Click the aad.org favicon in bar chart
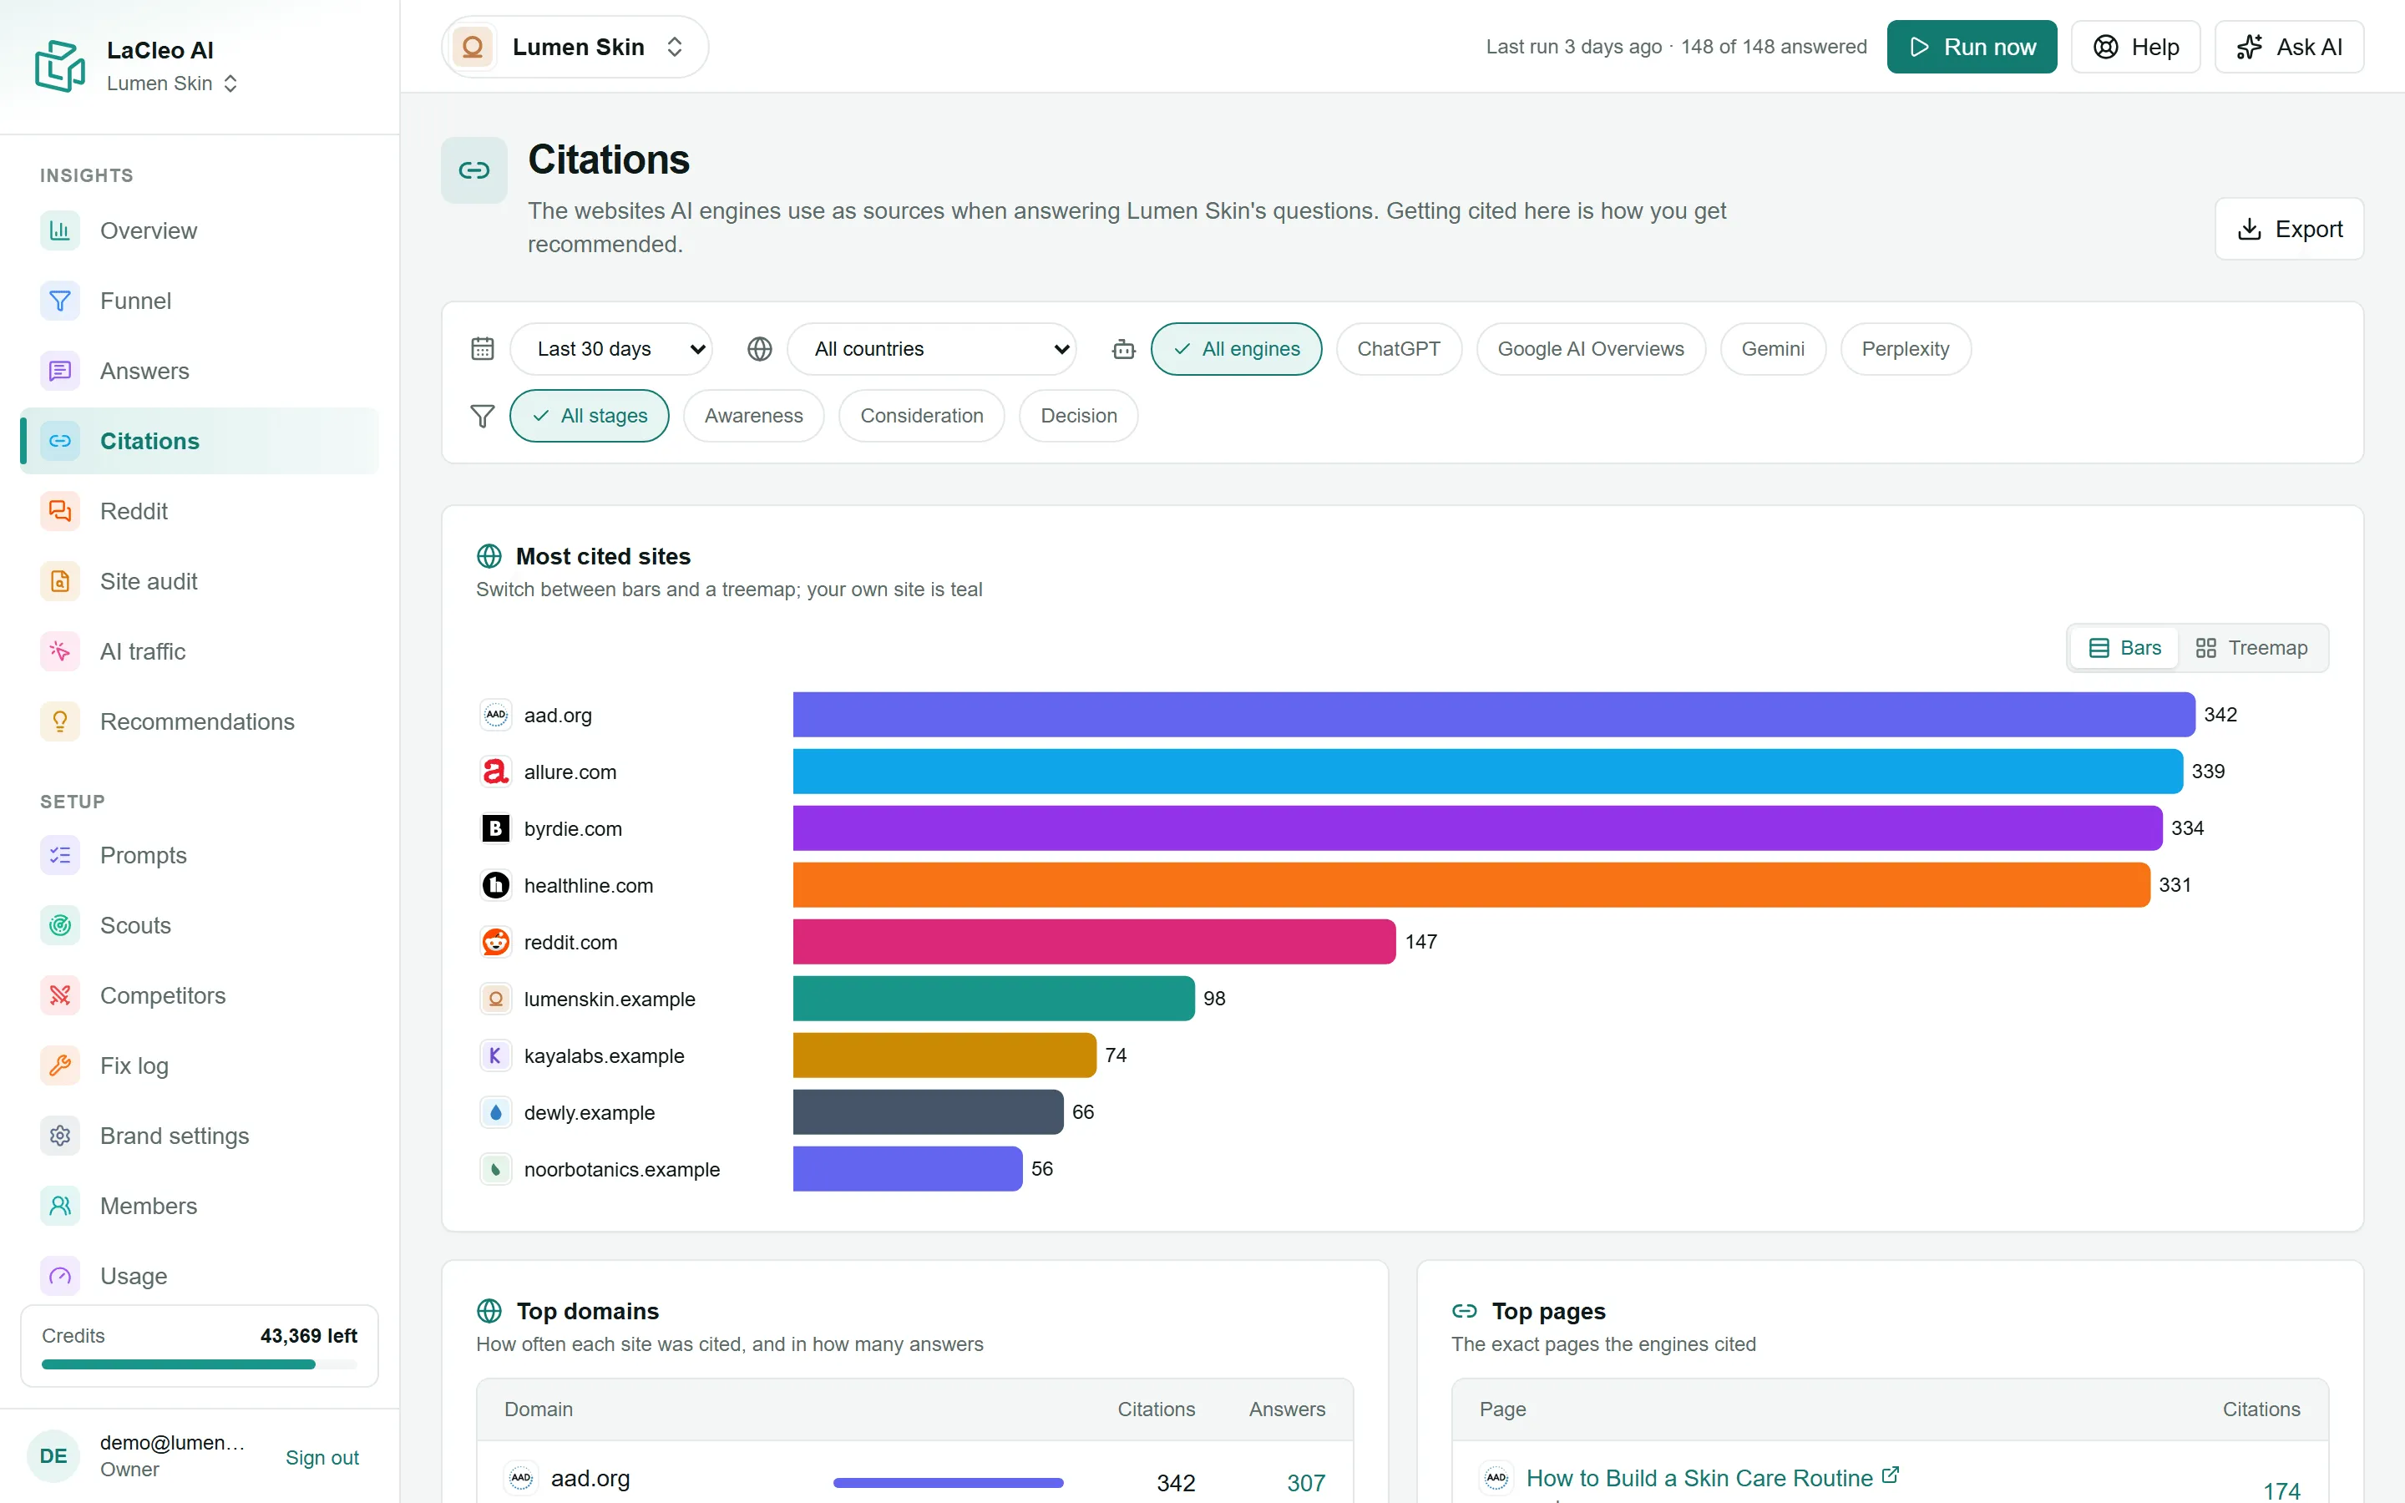 coord(496,715)
